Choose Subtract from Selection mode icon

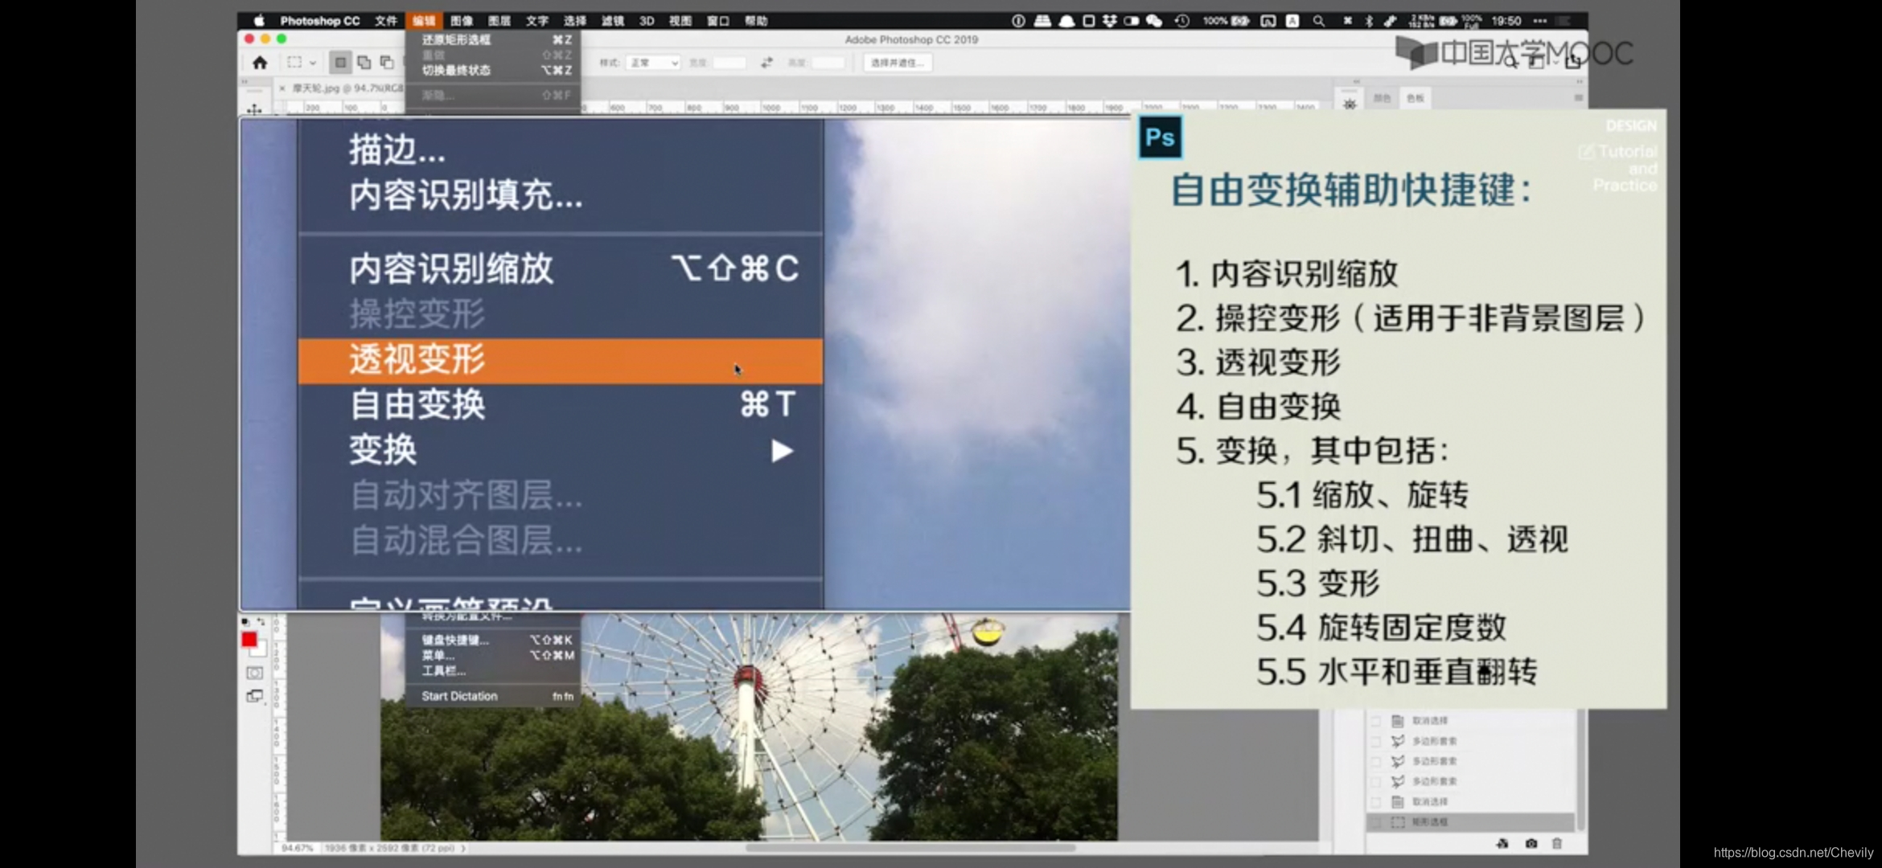(387, 63)
